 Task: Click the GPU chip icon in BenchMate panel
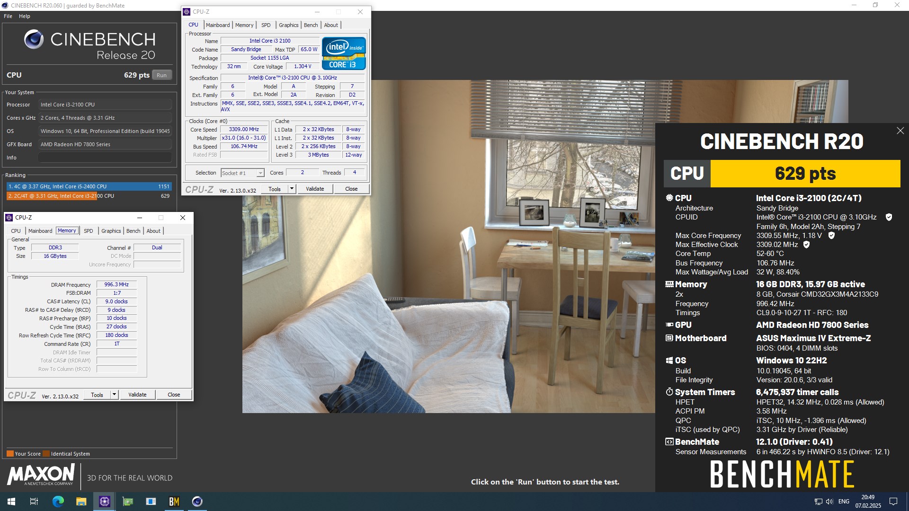669,325
